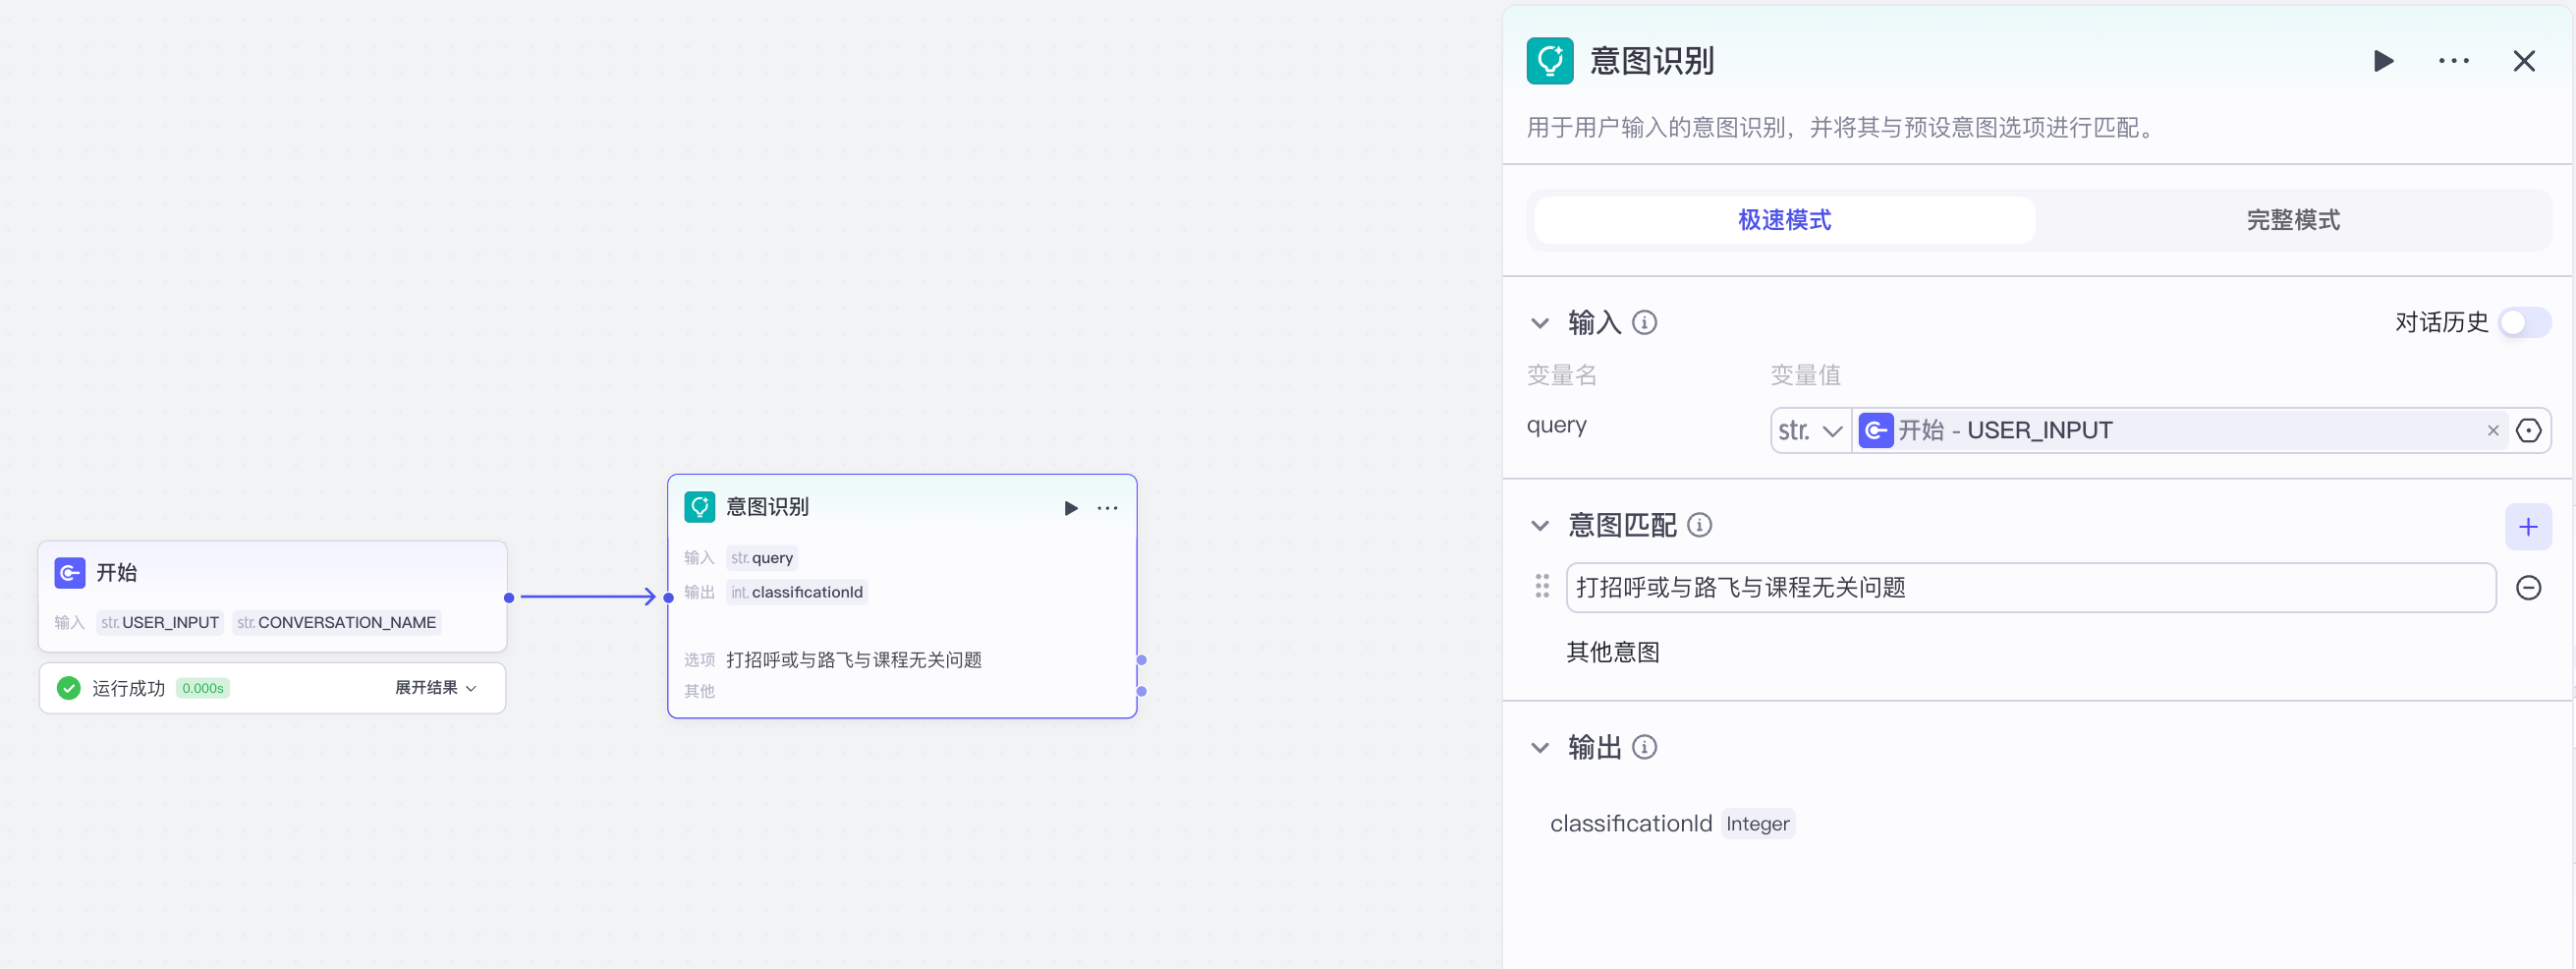Open the info tooltip beside 输出
Image resolution: width=2576 pixels, height=969 pixels.
1646,747
